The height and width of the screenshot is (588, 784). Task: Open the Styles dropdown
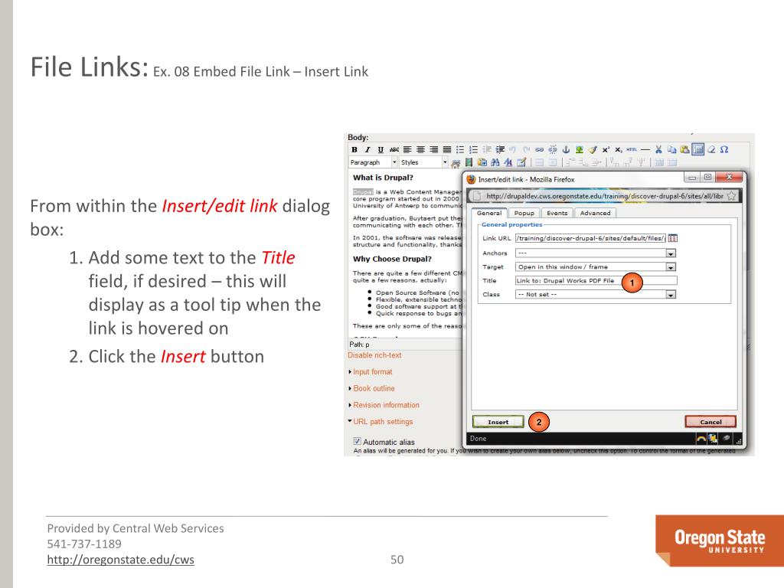click(423, 162)
